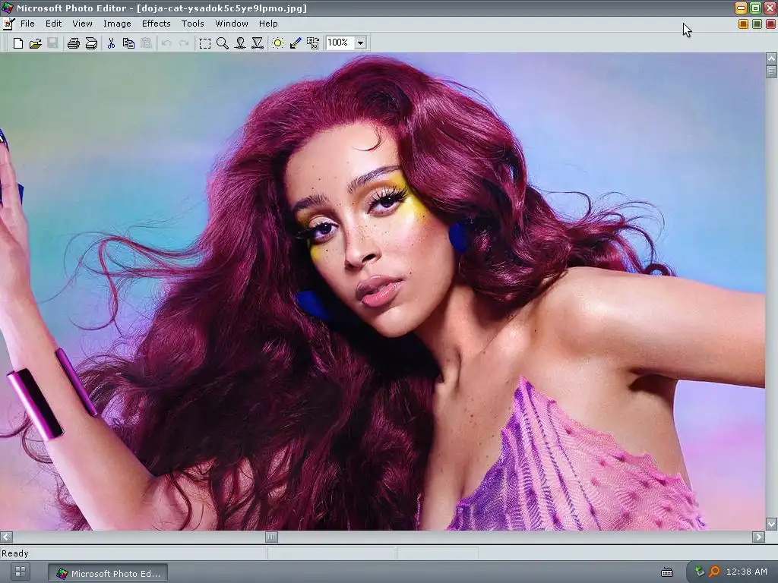Click the Ready status bar text
778x583 pixels.
coord(15,553)
